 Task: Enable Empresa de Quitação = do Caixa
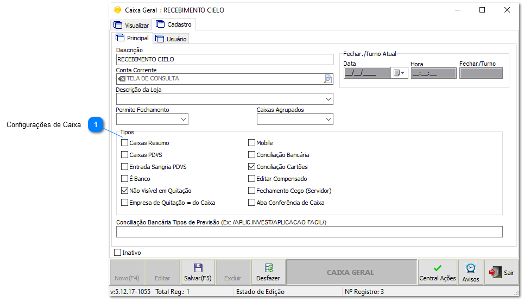coord(125,203)
